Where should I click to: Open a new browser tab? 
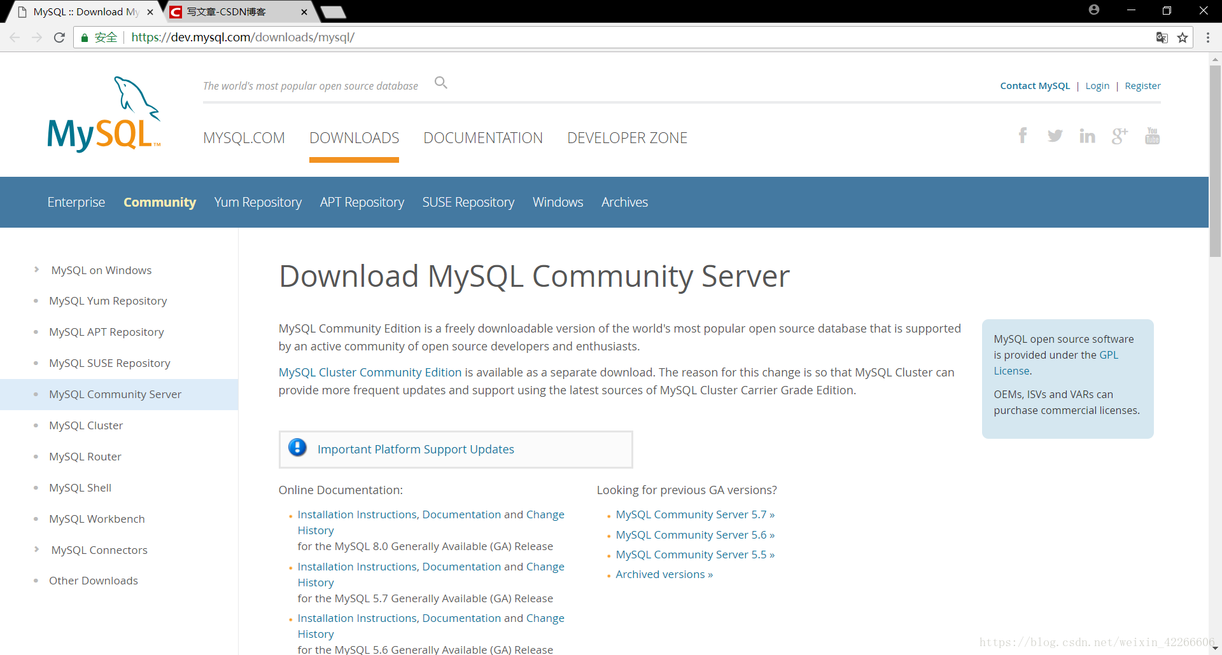click(333, 12)
